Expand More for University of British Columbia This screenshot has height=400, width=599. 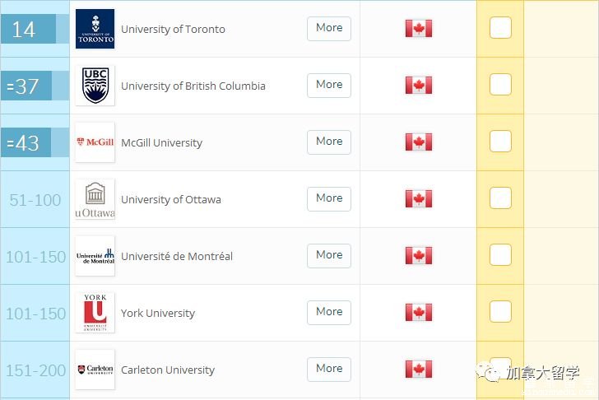pos(329,86)
